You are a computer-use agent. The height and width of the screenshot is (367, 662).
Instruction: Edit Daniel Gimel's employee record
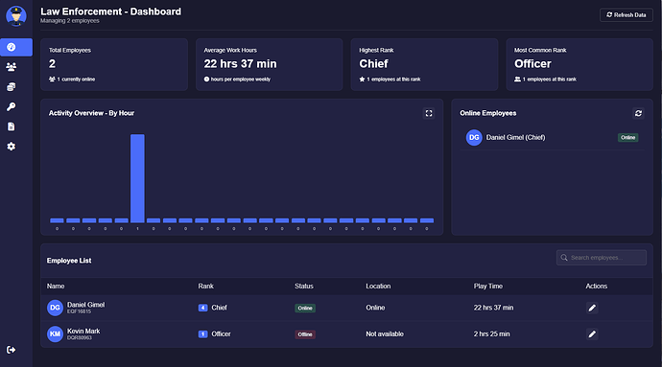click(592, 308)
